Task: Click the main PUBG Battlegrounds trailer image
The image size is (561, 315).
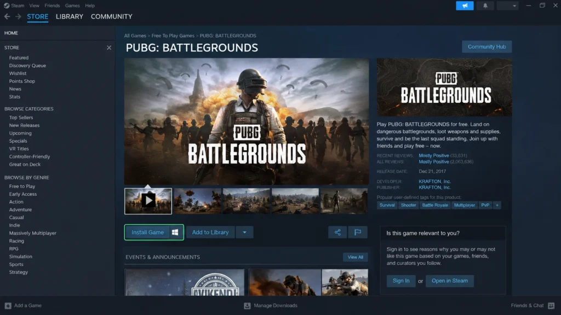Action: pyautogui.click(x=247, y=121)
